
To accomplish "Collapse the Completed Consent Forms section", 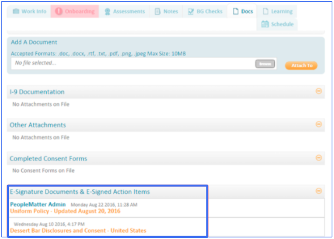I will pos(319,158).
